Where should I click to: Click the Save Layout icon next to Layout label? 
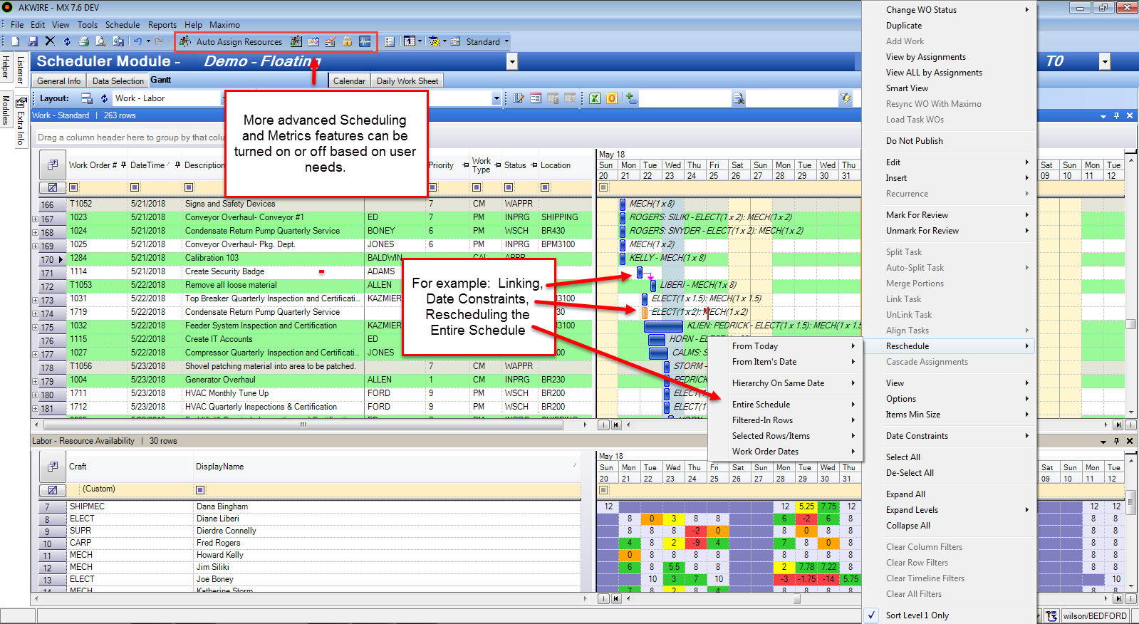[x=87, y=98]
